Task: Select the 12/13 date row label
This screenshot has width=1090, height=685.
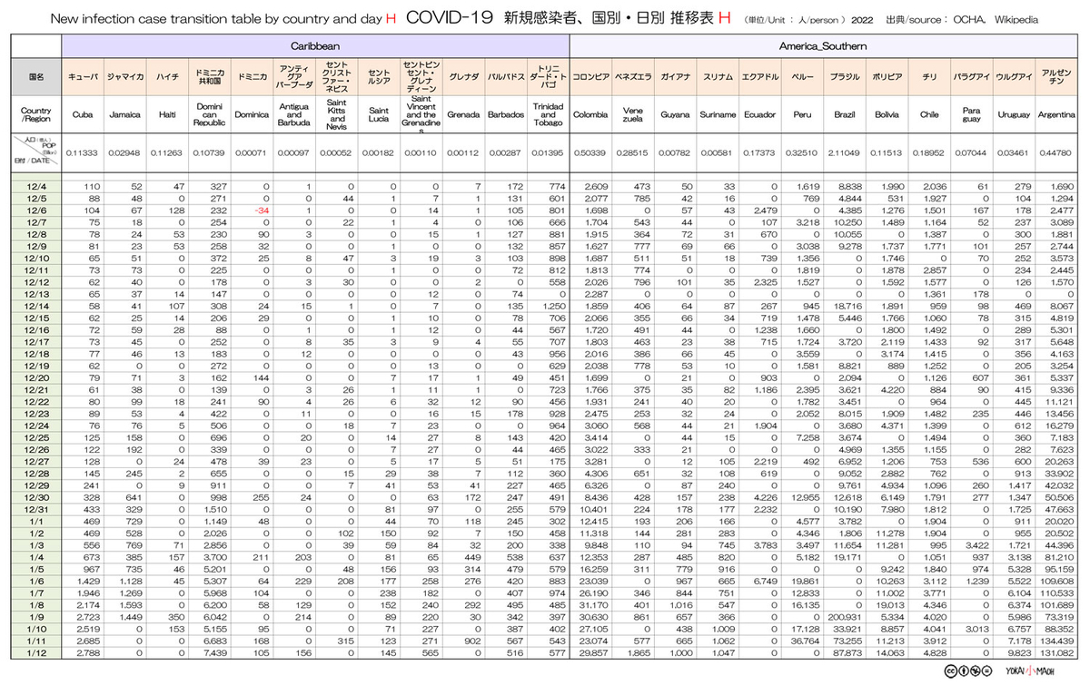Action: point(35,294)
